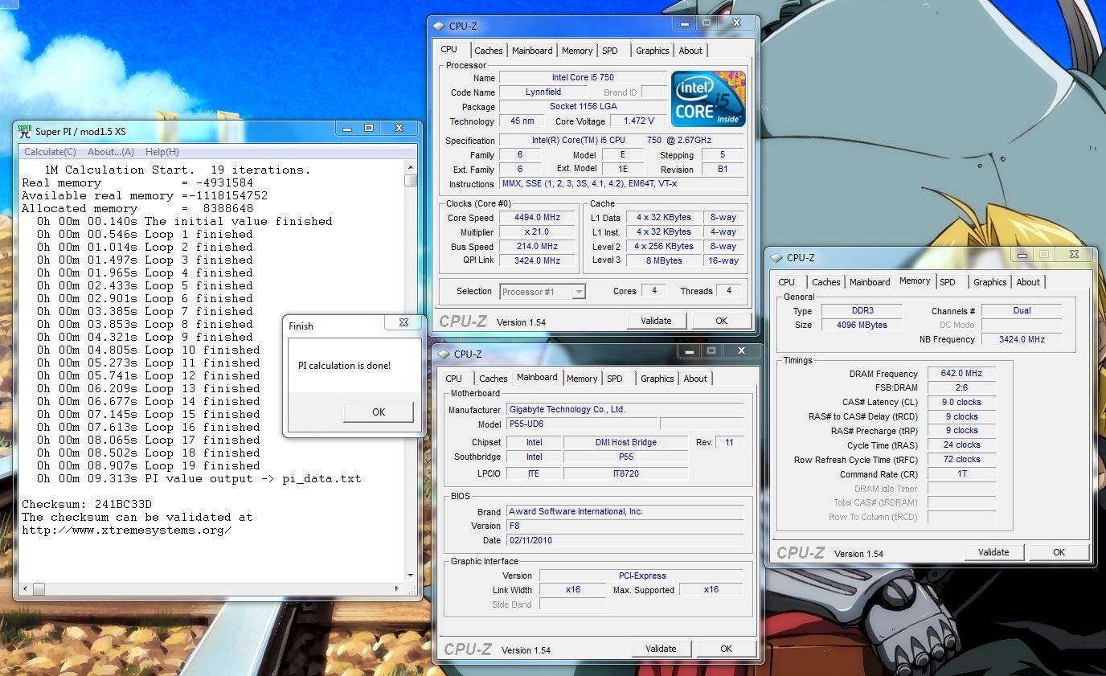1106x676 pixels.
Task: Select Memory tab in the Mainboard CPU-Z window
Action: (582, 379)
